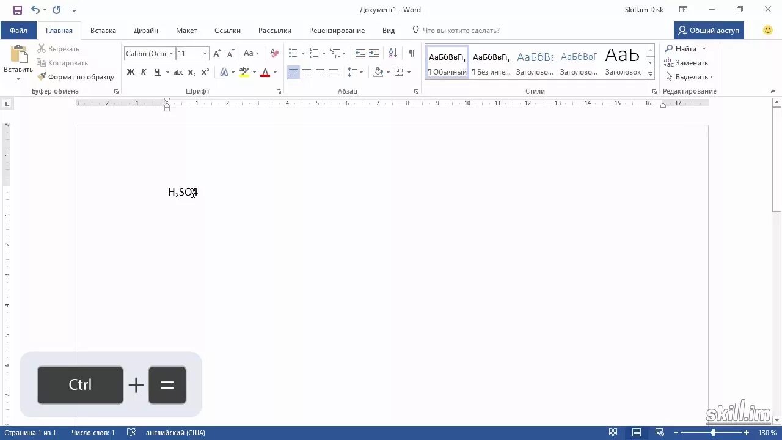Zoom out with the minus button
The image size is (782, 440).
coord(676,433)
